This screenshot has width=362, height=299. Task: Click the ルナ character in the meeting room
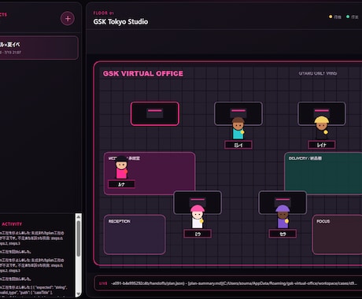[121, 168]
